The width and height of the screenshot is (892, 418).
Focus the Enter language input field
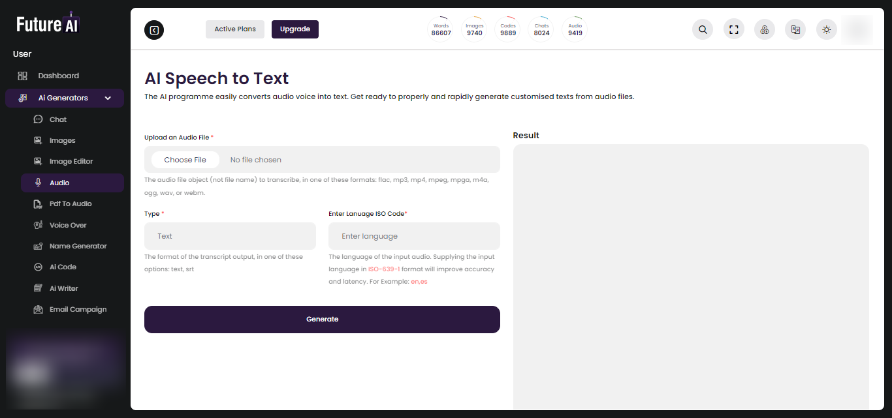(414, 236)
